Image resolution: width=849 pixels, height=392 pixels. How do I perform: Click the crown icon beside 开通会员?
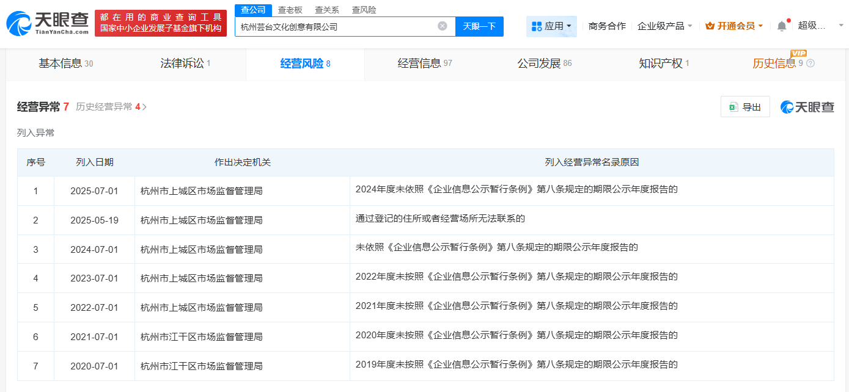[709, 26]
